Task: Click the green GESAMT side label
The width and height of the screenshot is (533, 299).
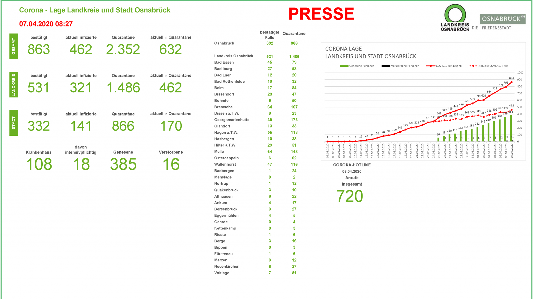Action: [14, 46]
